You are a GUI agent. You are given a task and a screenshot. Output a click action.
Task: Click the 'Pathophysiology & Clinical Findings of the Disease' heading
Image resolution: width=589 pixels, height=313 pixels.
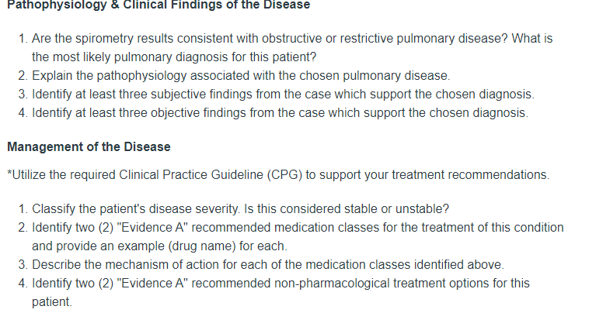[x=159, y=5]
